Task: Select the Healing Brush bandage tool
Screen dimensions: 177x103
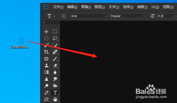Action: click(55, 52)
